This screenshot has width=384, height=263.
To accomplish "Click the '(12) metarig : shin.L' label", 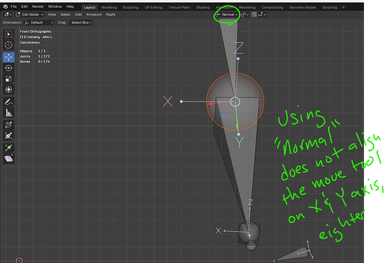I will 36,37.
